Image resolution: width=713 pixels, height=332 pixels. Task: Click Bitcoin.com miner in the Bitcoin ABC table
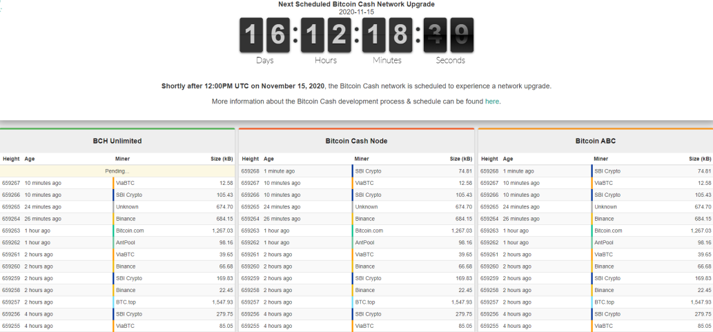pos(608,231)
